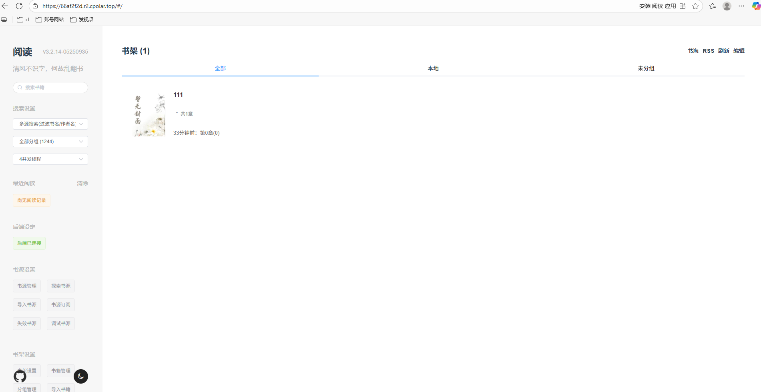
Task: Expand the 4并发线程 thread dropdown
Action: pyautogui.click(x=50, y=159)
